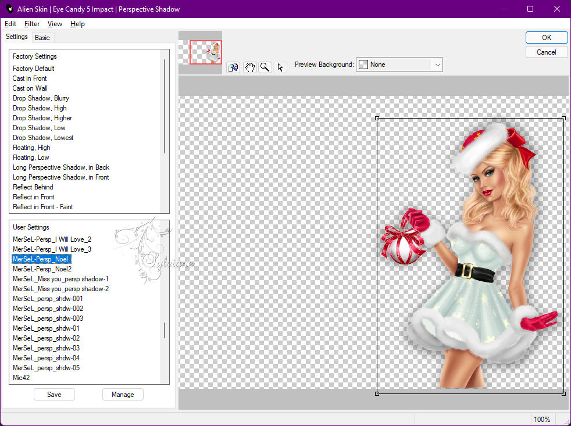Select the Reflect in Front preset

(x=34, y=196)
